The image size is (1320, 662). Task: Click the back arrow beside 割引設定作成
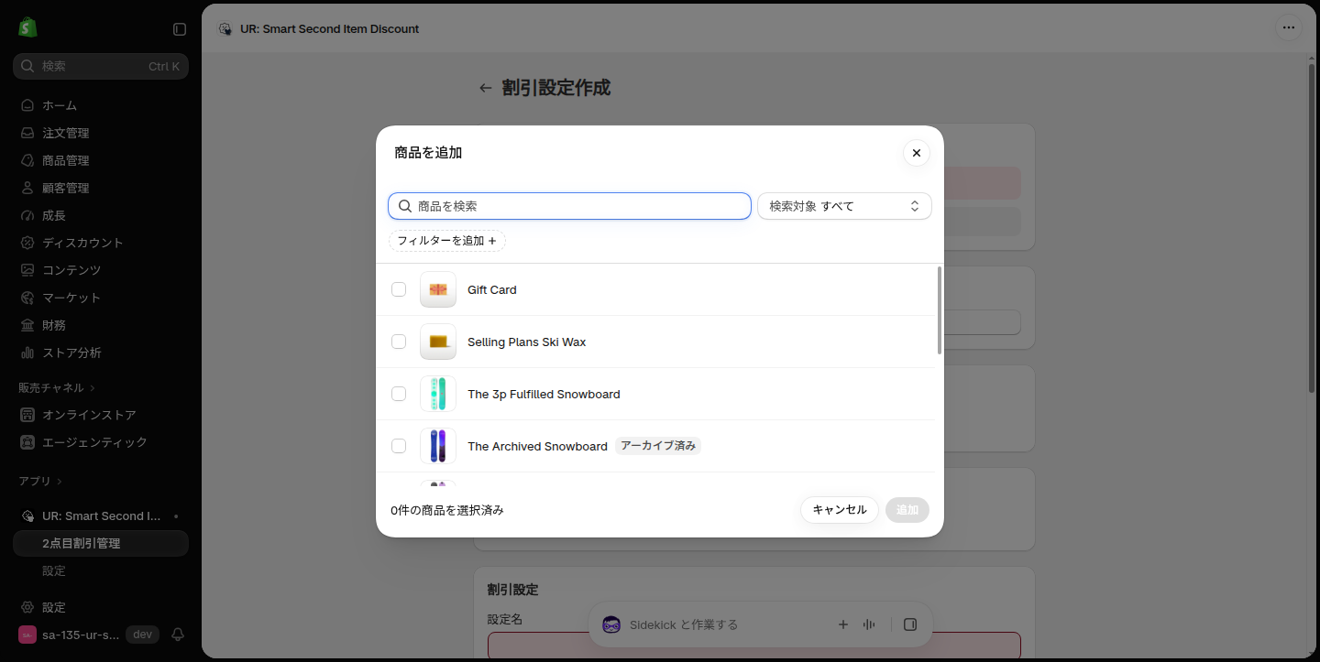click(486, 88)
